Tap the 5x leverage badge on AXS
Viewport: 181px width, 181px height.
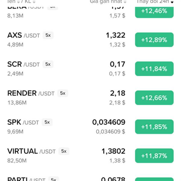point(48,35)
